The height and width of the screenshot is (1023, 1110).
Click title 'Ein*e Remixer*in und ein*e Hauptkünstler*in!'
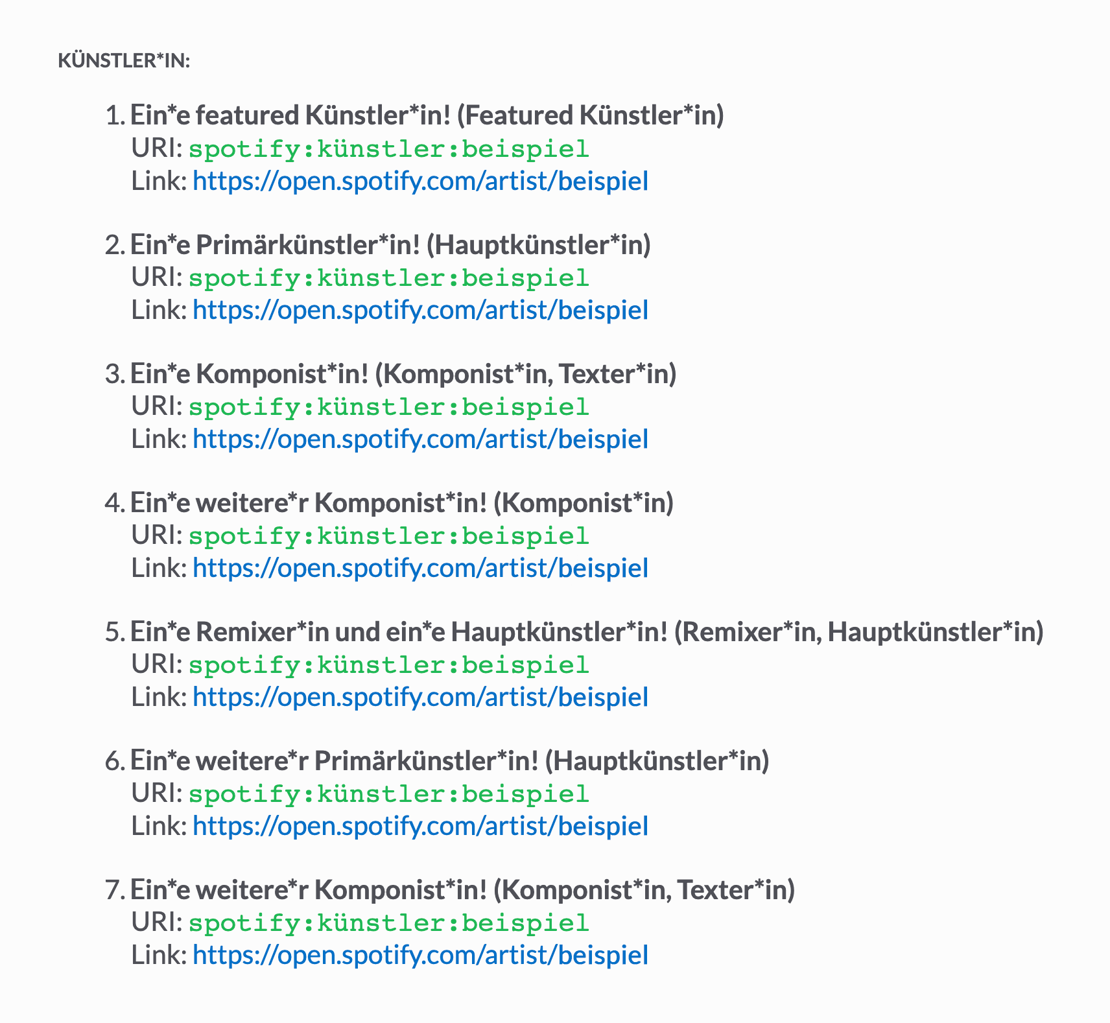399,632
